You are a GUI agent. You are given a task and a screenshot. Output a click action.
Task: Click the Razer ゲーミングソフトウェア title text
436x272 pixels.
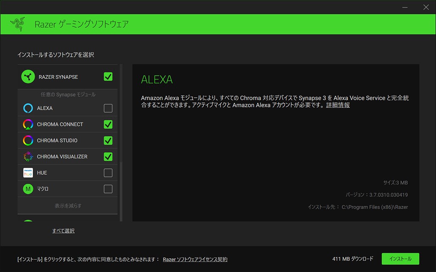tap(81, 24)
